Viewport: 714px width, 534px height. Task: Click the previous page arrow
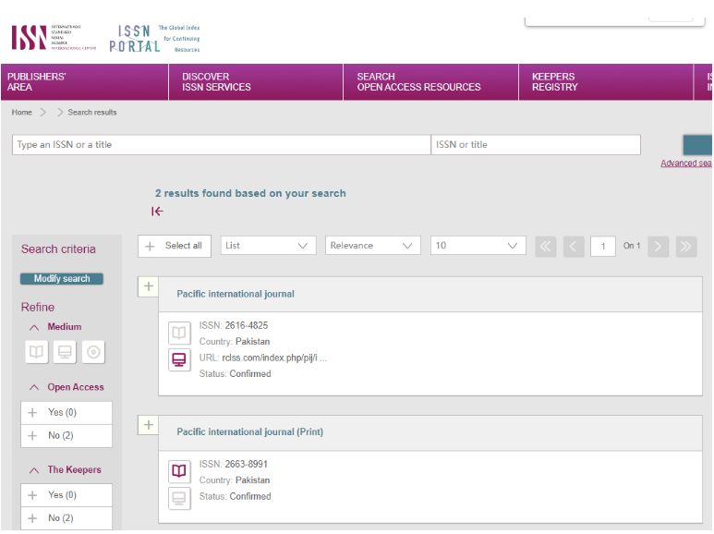coord(574,246)
